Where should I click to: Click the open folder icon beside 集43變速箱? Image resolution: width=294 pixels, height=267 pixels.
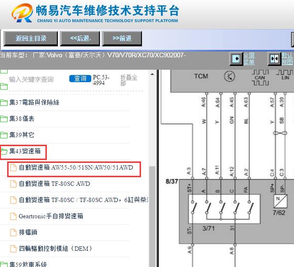click(x=4, y=151)
